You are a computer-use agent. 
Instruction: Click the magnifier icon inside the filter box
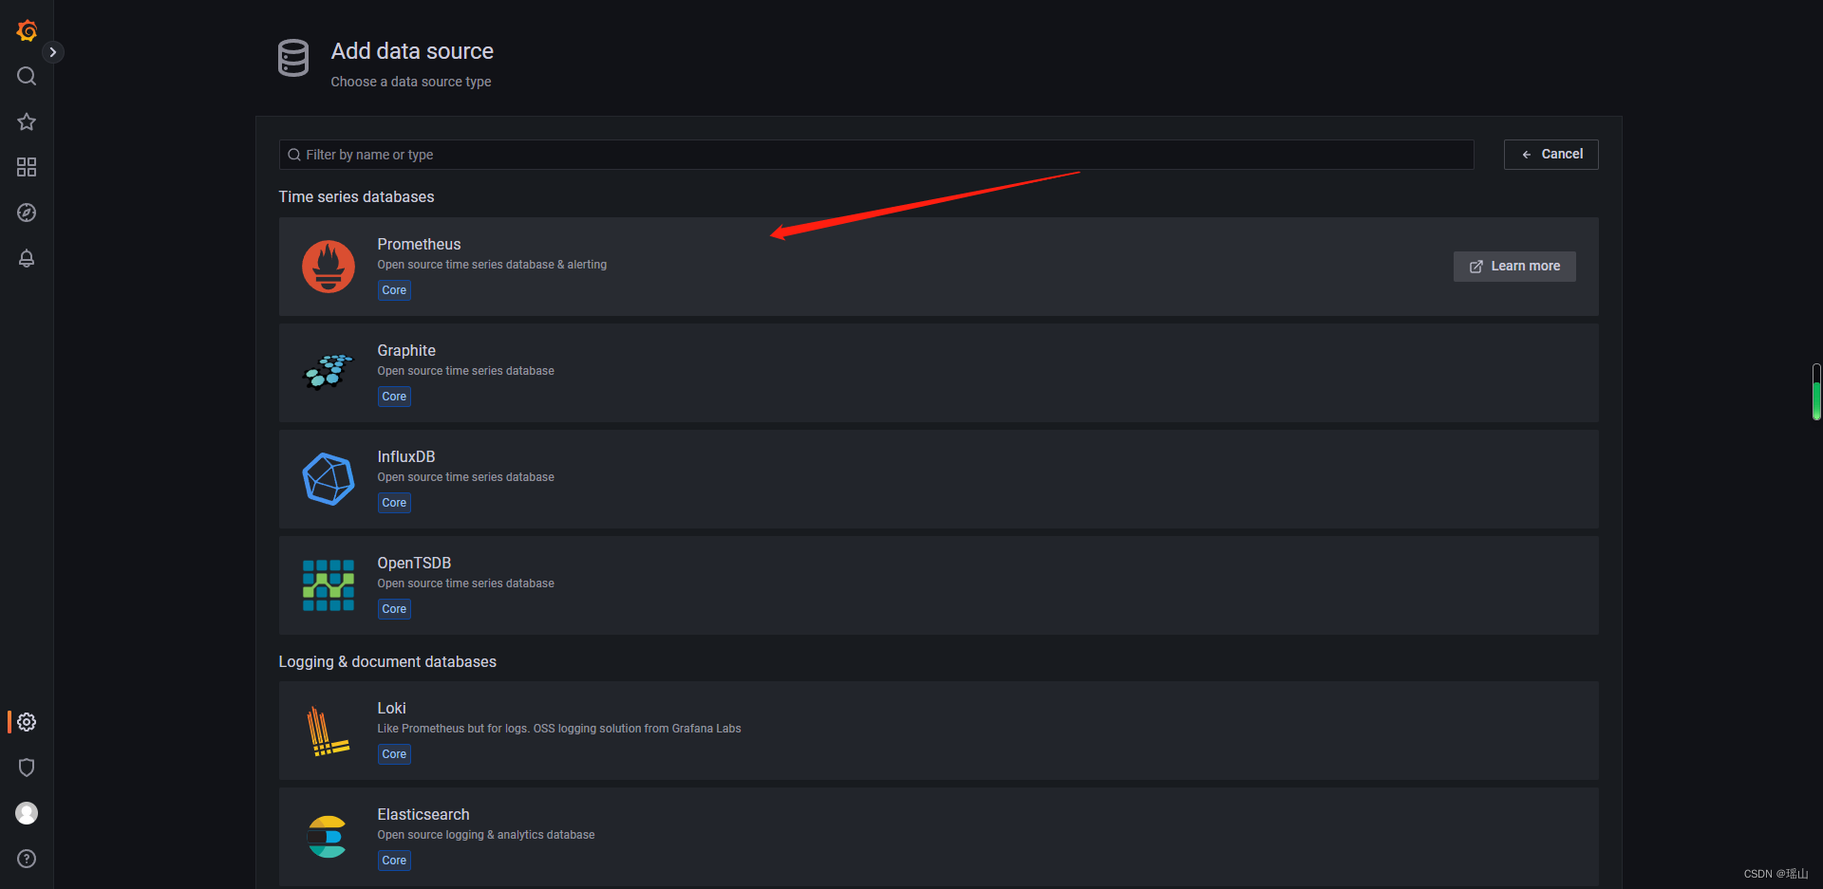294,155
